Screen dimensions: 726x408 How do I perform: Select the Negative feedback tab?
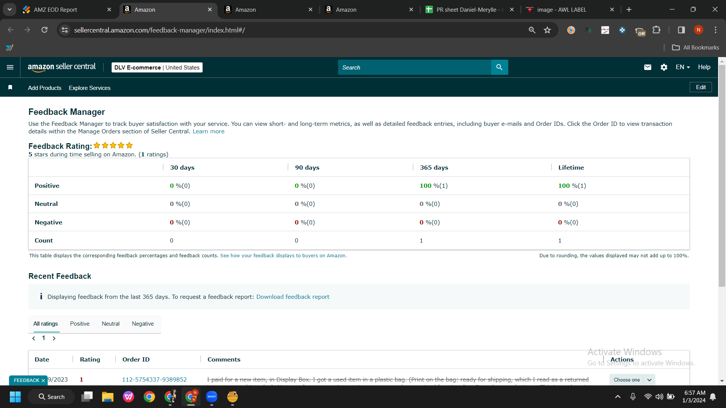143,324
